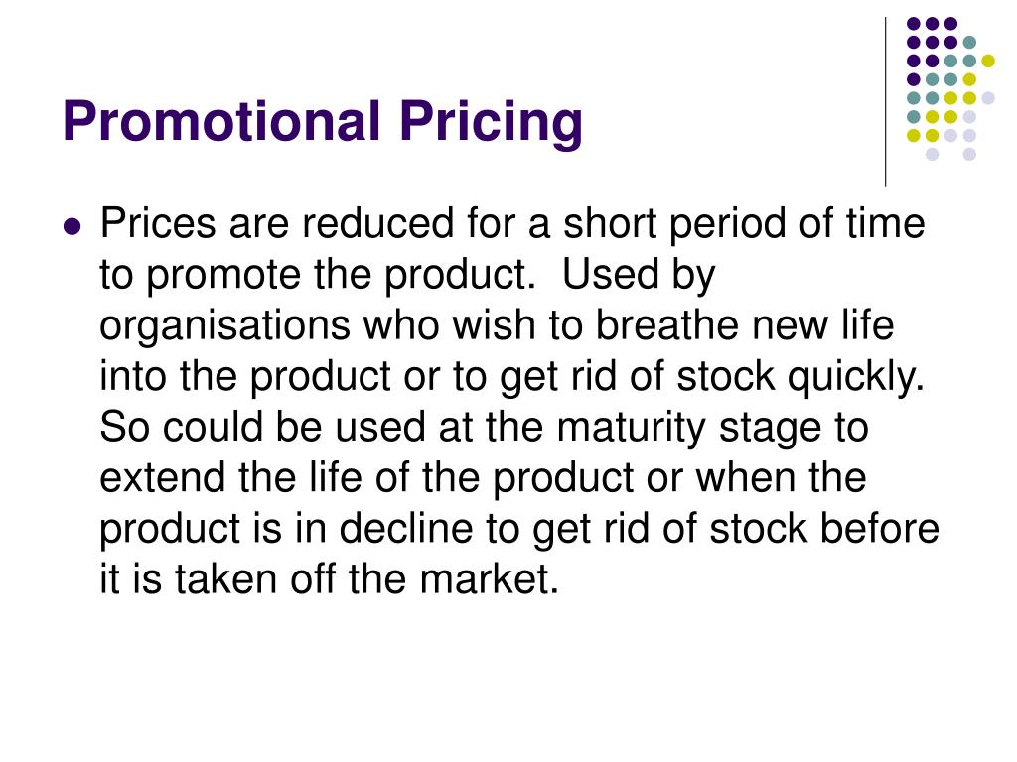Screen dimensions: 1017x762
Task: Click the word "breathe" in the text
Action: 666,325
